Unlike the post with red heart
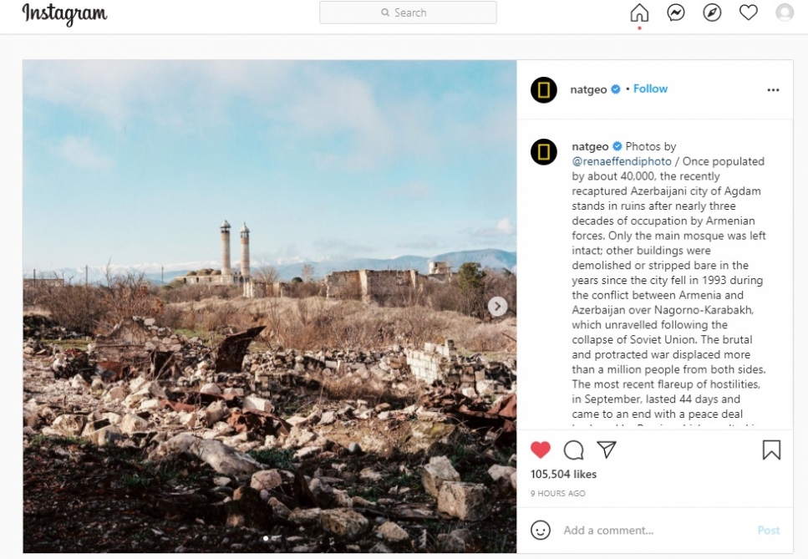 (541, 450)
